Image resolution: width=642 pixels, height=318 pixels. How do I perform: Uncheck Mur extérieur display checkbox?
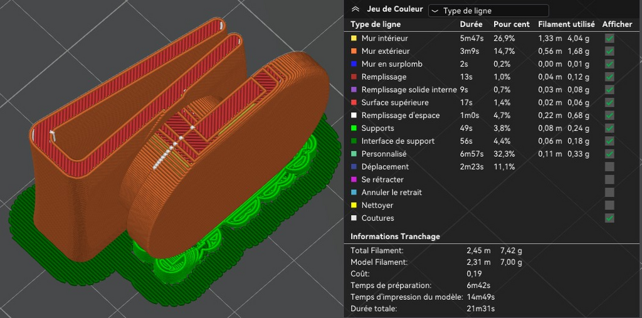tap(609, 51)
